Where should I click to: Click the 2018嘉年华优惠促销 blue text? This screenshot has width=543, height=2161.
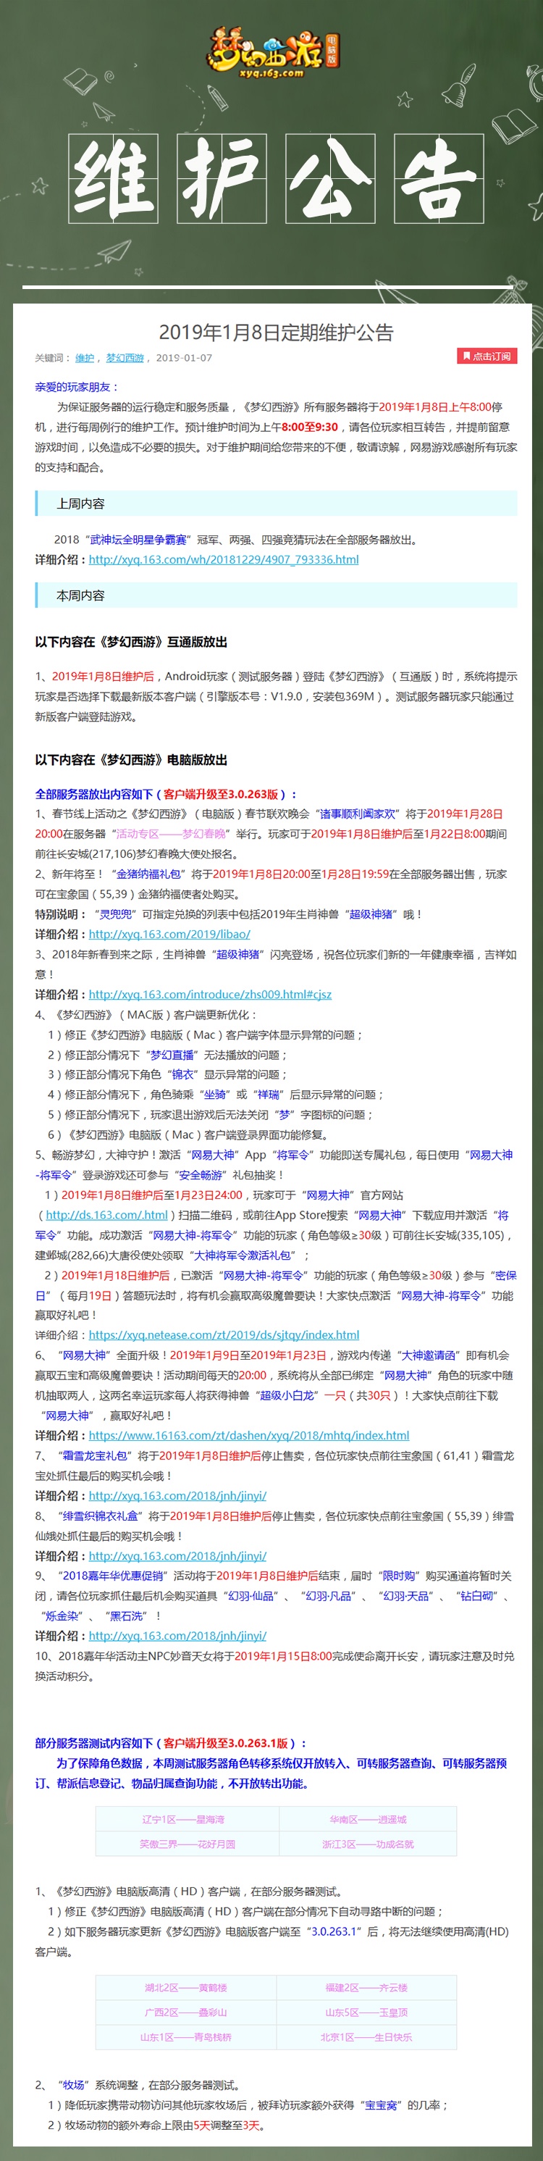click(x=112, y=1576)
